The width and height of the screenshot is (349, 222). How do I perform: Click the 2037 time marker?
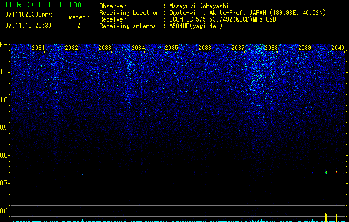tap(238, 48)
